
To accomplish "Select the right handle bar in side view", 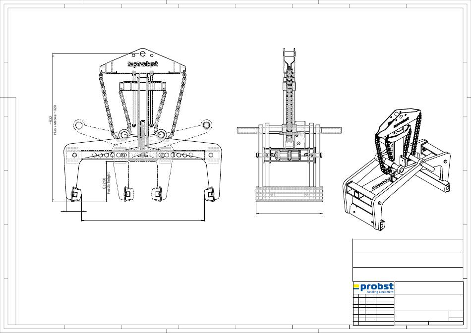I will tap(330, 130).
